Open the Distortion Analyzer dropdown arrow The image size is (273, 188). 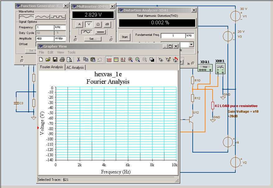(x=191, y=45)
